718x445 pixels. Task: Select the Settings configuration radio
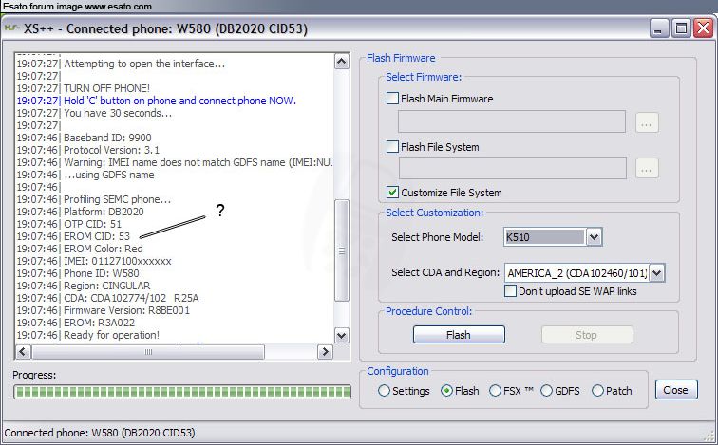click(384, 391)
